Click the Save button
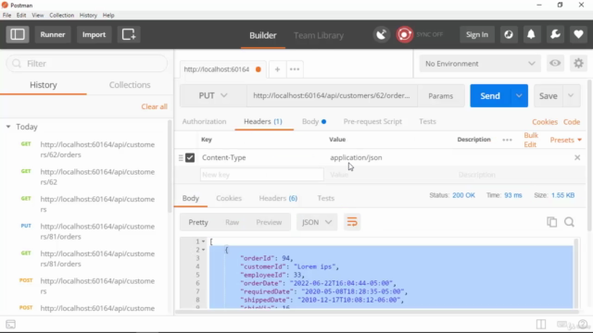 (x=549, y=95)
